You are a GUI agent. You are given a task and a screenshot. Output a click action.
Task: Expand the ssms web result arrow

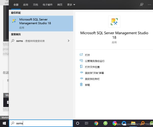(x=69, y=41)
